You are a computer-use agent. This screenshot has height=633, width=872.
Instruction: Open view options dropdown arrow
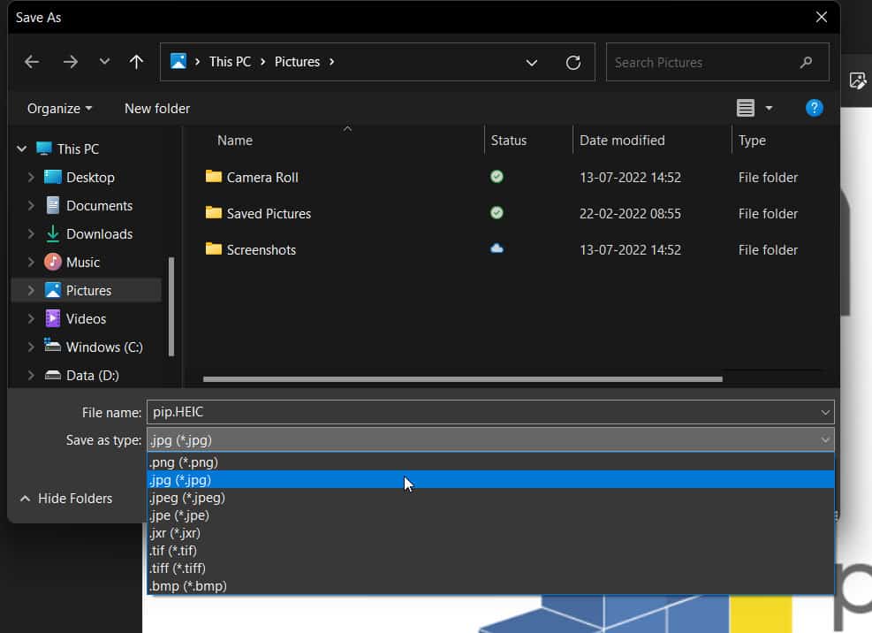point(769,108)
